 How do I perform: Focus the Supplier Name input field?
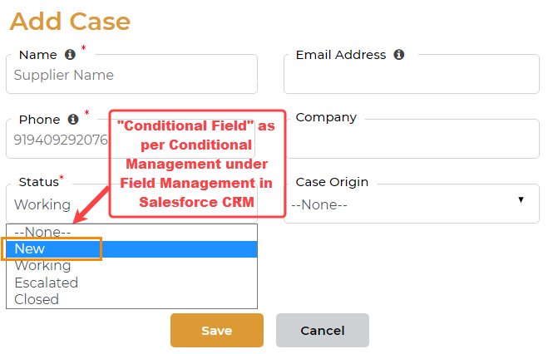tap(133, 76)
